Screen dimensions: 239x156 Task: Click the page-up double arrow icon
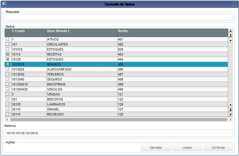coord(230,36)
